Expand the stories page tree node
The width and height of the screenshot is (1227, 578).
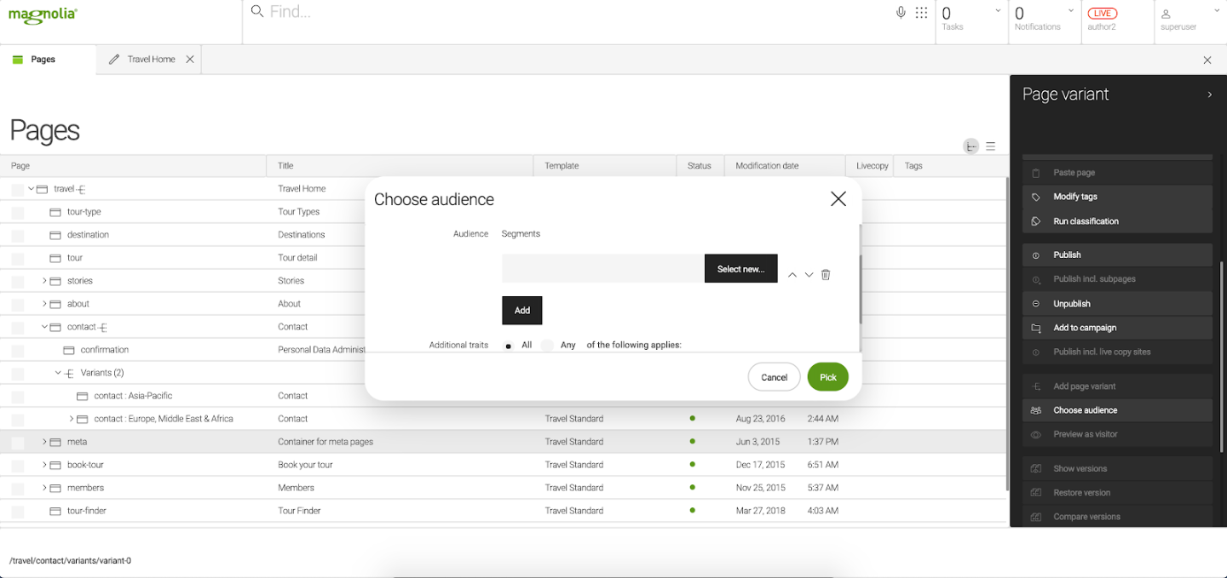44,281
